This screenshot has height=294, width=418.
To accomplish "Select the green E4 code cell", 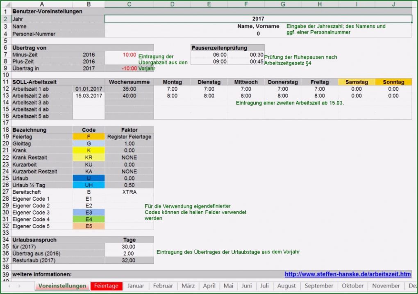I will point(89,219).
